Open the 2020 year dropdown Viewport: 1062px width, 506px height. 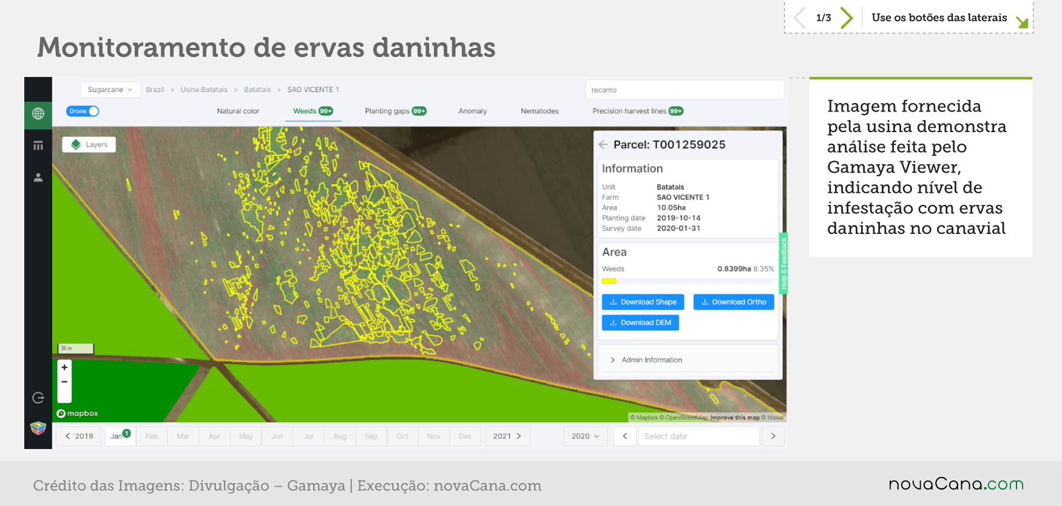(x=585, y=436)
